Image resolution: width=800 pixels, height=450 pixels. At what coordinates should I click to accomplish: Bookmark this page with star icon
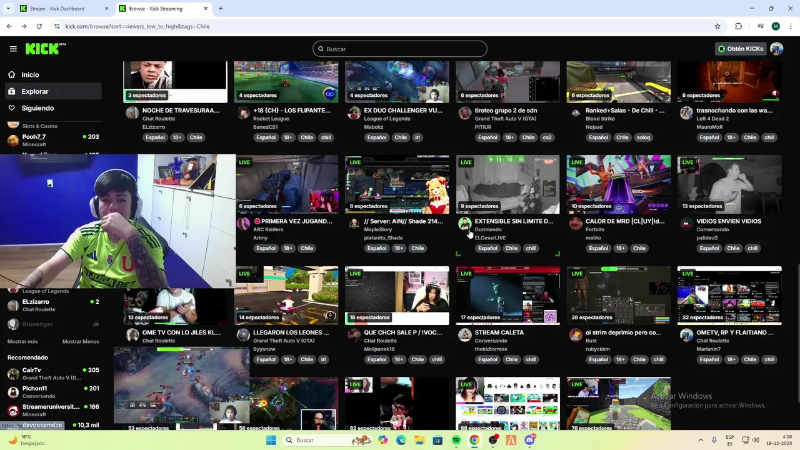tap(717, 26)
